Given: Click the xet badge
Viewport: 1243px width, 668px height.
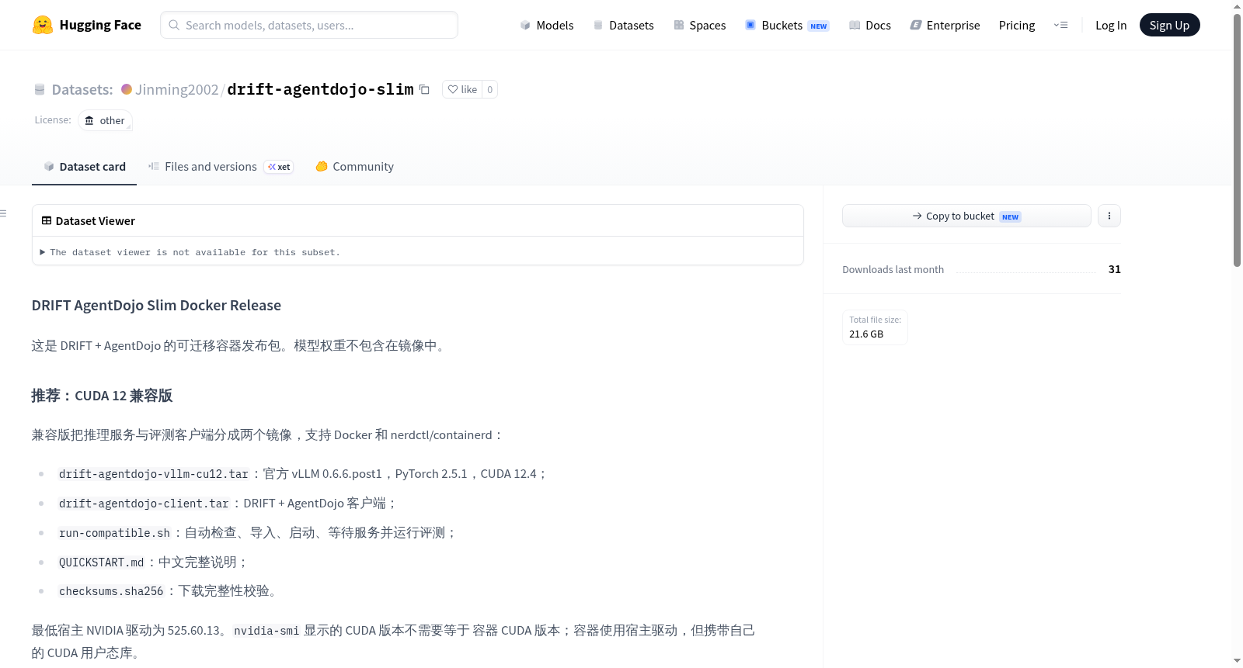Looking at the screenshot, I should [279, 167].
